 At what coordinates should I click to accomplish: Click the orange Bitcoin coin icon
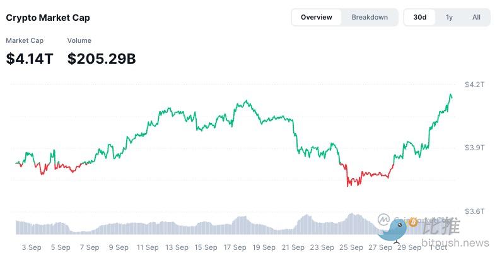(x=414, y=223)
